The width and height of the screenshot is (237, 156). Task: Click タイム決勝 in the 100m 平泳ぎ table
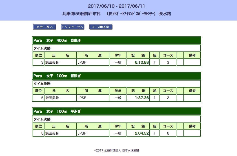42,119
